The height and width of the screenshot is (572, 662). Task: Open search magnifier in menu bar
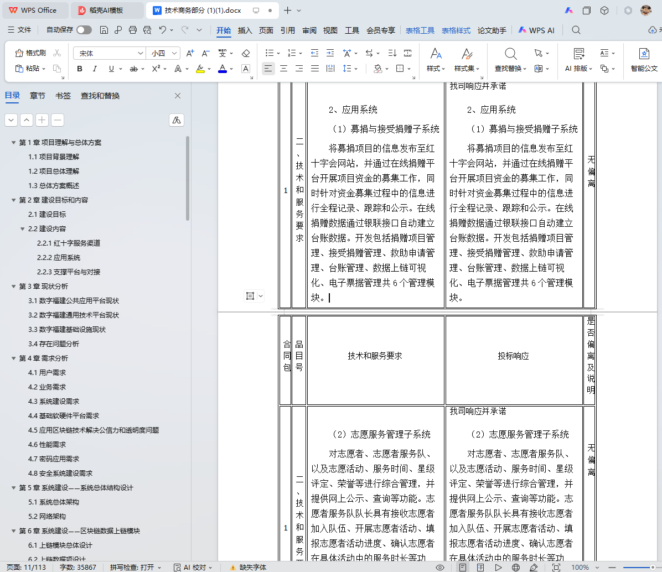(x=576, y=30)
